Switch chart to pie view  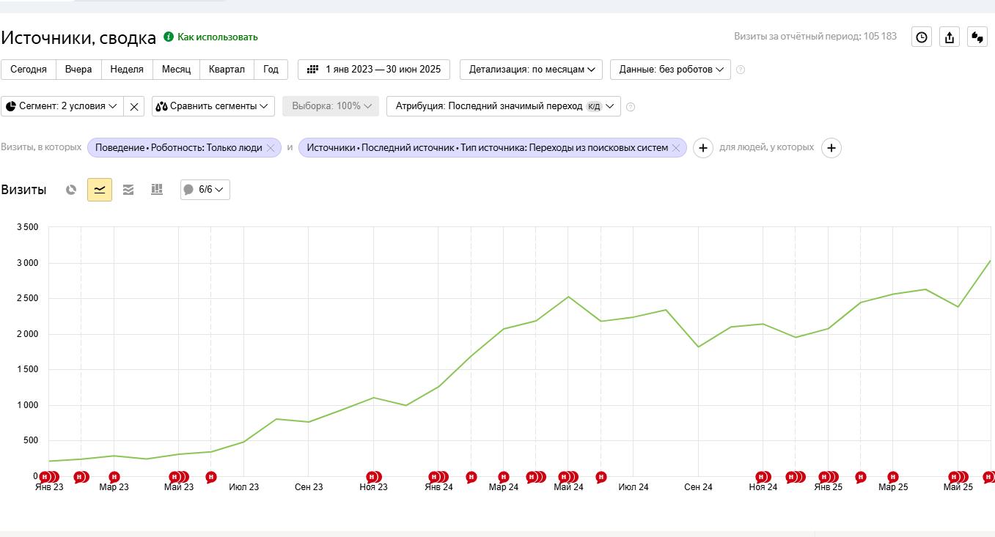click(x=71, y=190)
